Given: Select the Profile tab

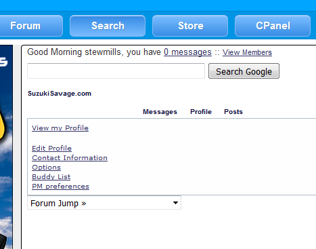Looking at the screenshot, I should (x=201, y=112).
